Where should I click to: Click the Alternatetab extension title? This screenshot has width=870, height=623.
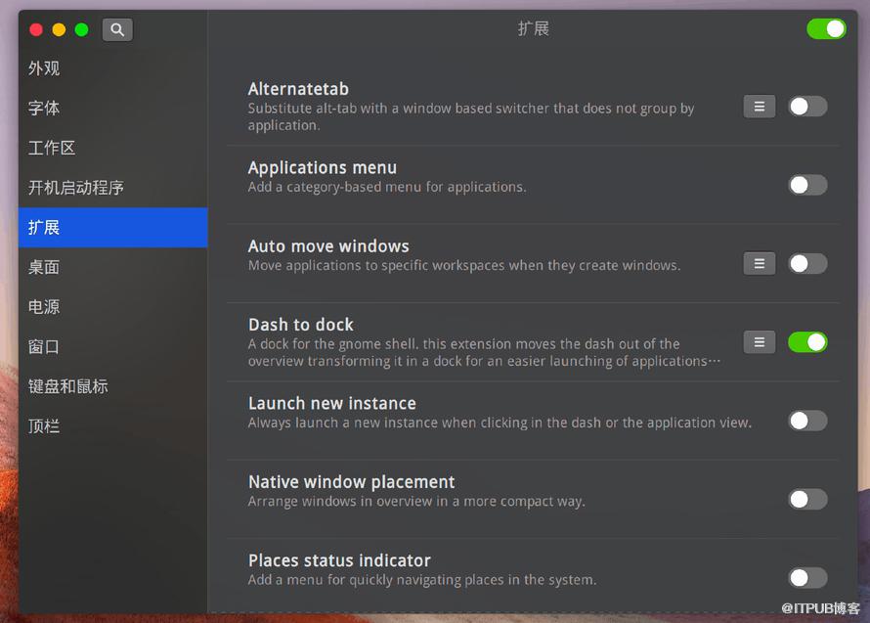298,89
